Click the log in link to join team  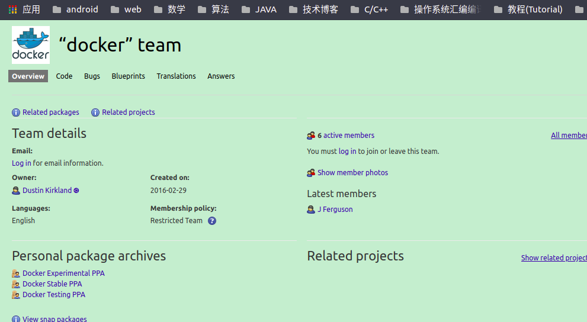(x=348, y=152)
